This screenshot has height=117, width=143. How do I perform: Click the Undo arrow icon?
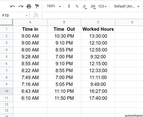[x=13, y=6]
